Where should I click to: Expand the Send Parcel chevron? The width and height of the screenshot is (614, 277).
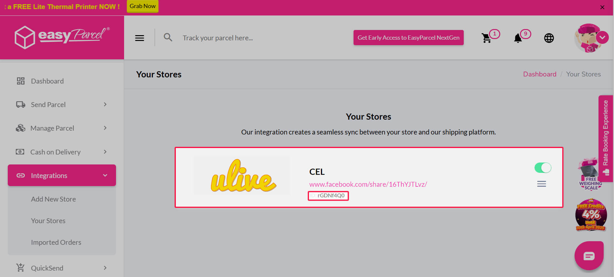105,104
